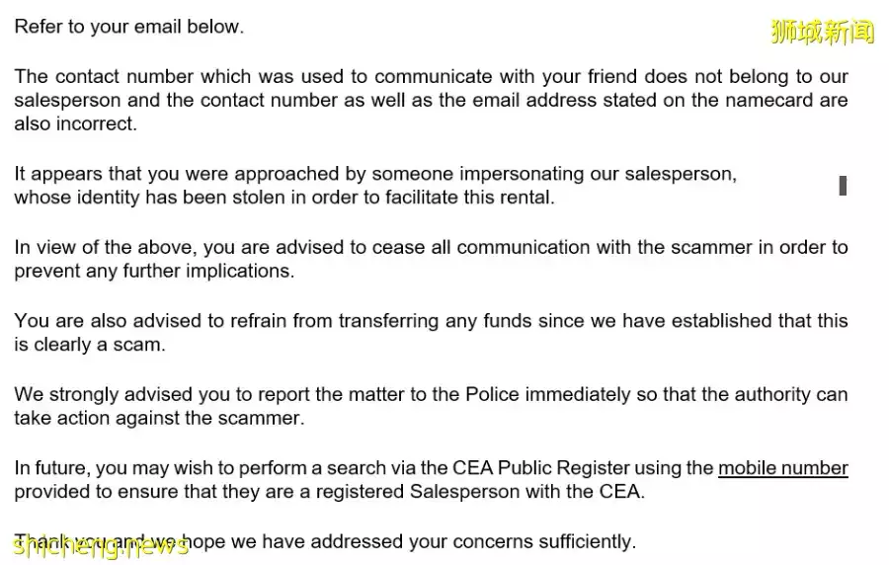Click the yellow 狮城新闻 watermark logo

click(822, 32)
